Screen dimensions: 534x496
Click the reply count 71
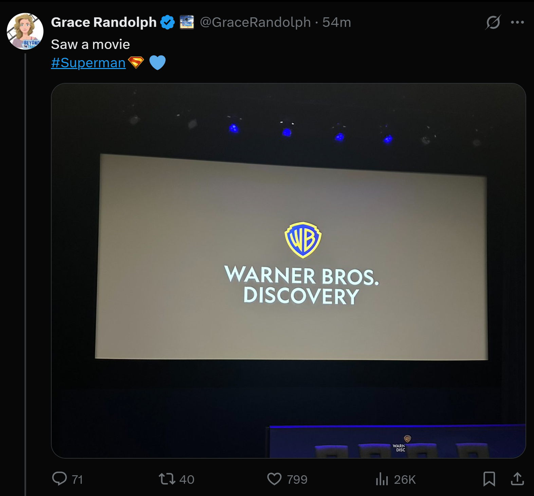pyautogui.click(x=77, y=480)
